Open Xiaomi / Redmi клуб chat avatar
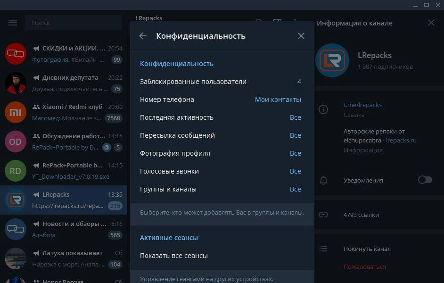Image resolution: width=444 pixels, height=283 pixels. coord(16,112)
